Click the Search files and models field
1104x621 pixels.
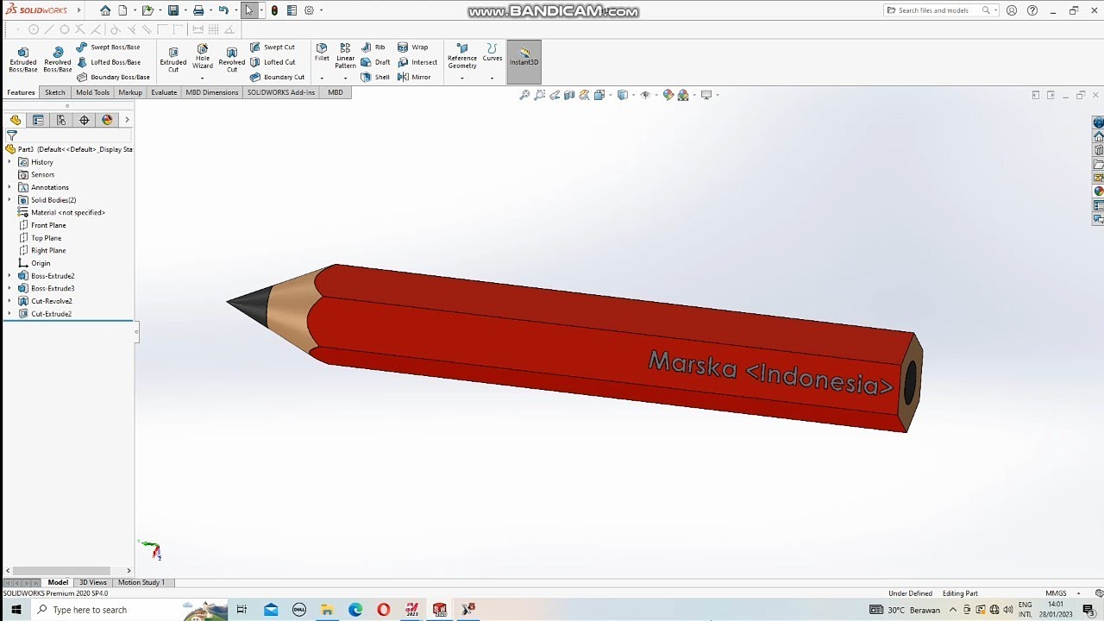pyautogui.click(x=940, y=10)
